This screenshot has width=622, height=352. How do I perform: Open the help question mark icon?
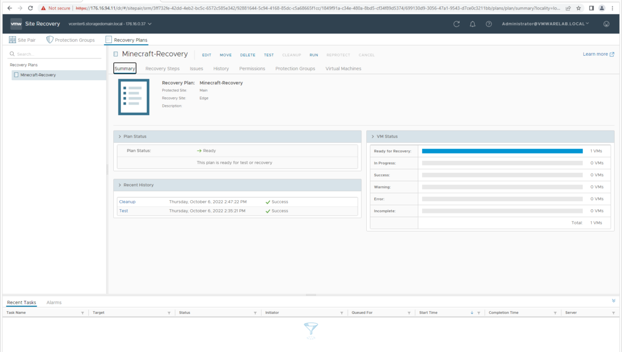489,24
